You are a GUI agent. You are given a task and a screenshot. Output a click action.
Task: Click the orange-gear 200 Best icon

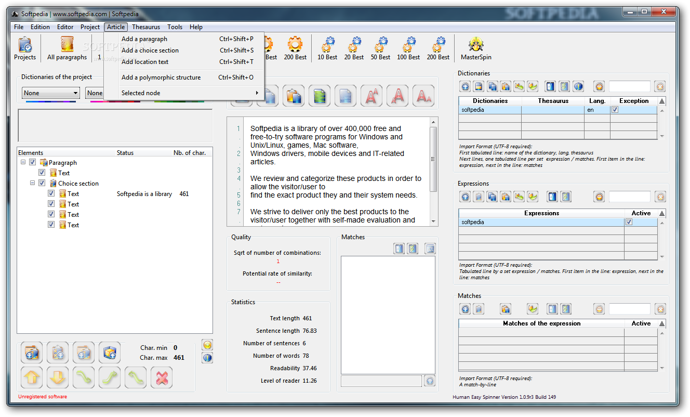point(295,48)
